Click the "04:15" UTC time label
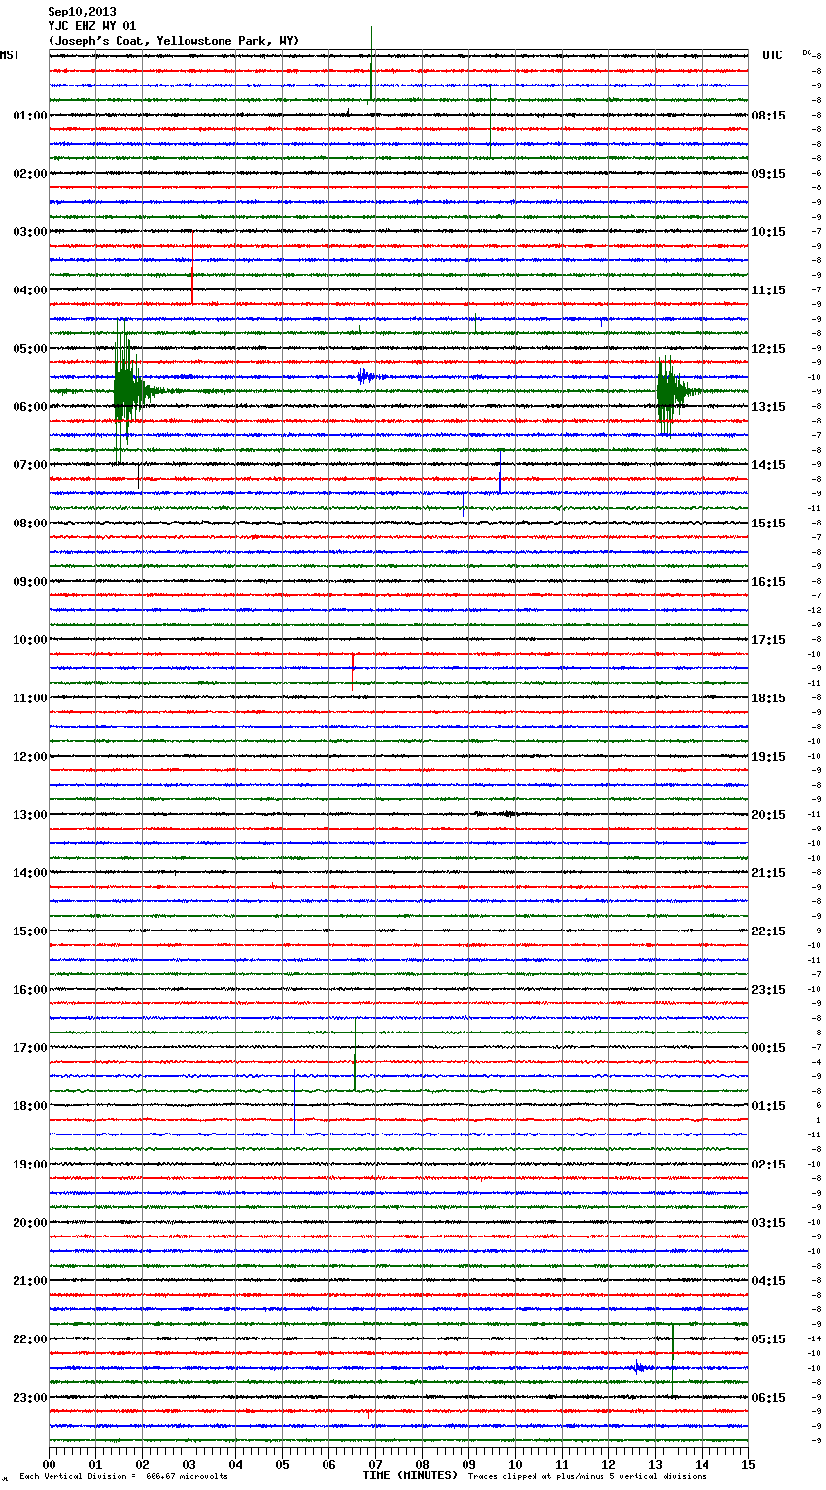Image resolution: width=826 pixels, height=1490 pixels. 769,1281
